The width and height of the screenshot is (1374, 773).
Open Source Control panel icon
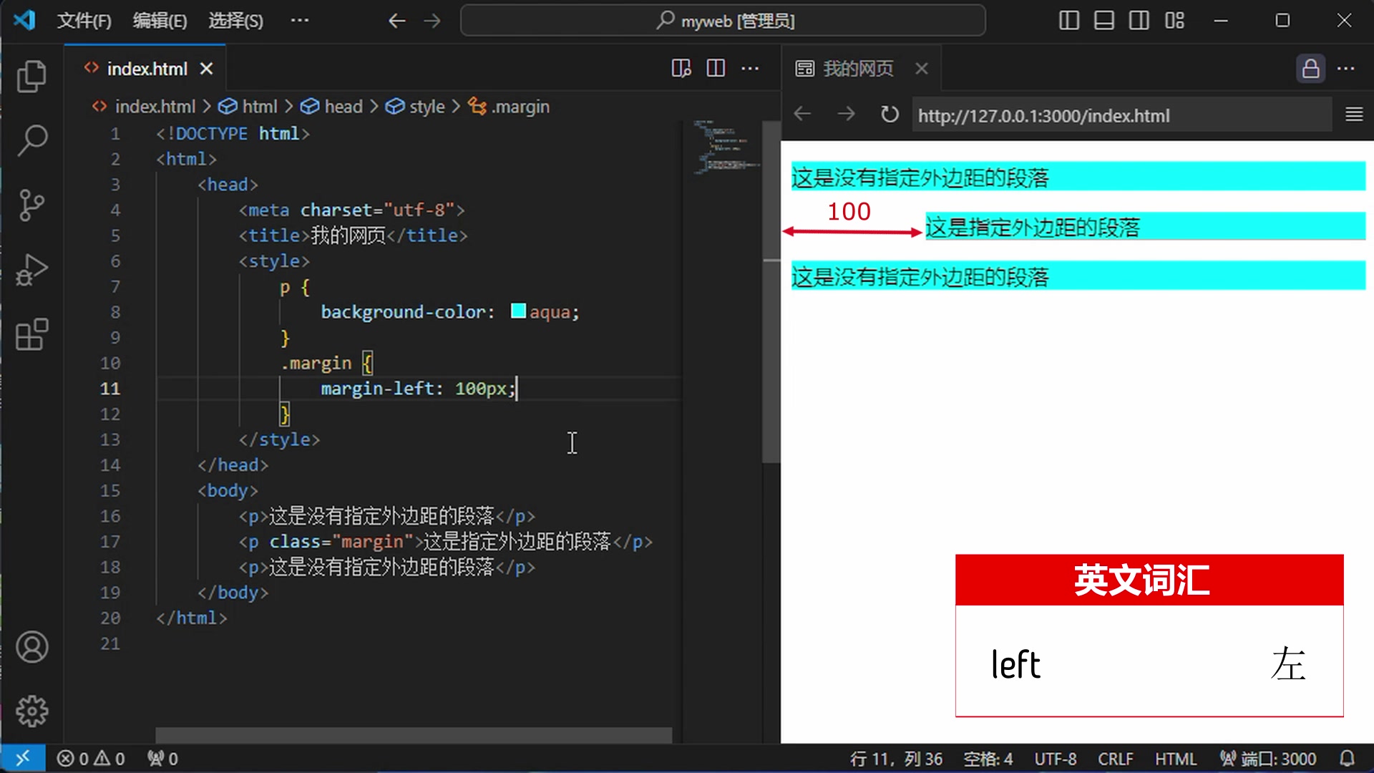click(x=31, y=205)
